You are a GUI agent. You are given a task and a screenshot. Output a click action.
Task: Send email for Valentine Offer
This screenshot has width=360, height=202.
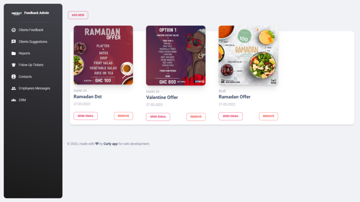158,117
